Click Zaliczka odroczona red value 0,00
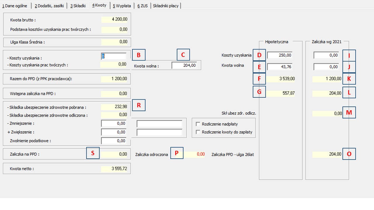The width and height of the screenshot is (374, 210). 195,154
